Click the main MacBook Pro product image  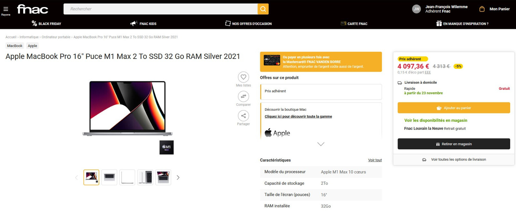[127, 108]
